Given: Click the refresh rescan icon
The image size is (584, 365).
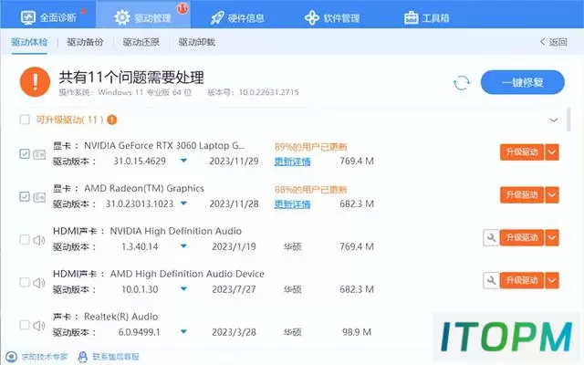Looking at the screenshot, I should click(462, 83).
